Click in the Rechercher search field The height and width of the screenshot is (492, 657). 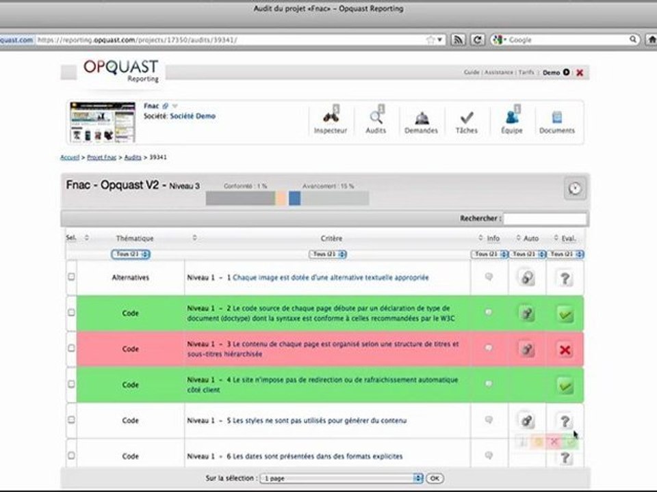click(545, 219)
